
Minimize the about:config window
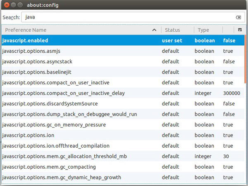(x=14, y=5)
